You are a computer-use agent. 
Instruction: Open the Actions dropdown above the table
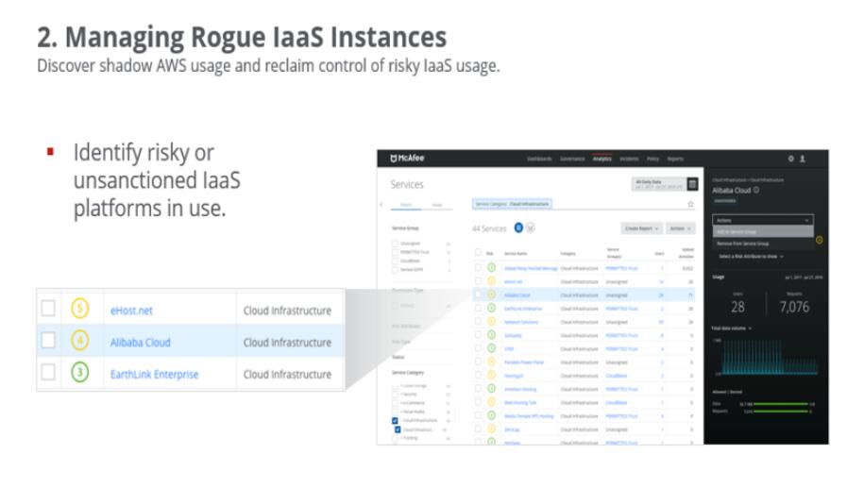click(681, 228)
